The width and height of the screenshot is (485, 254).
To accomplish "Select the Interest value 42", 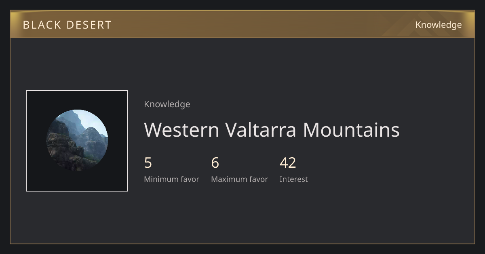I will [288, 163].
